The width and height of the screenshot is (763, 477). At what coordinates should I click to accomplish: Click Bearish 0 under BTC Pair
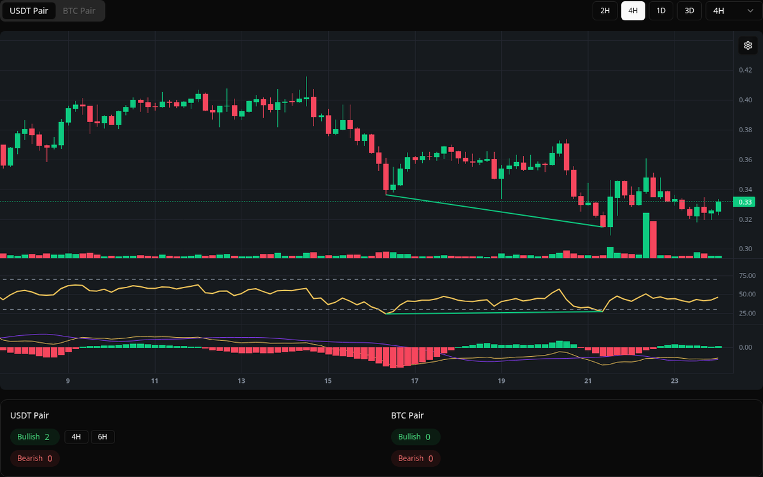(x=416, y=458)
